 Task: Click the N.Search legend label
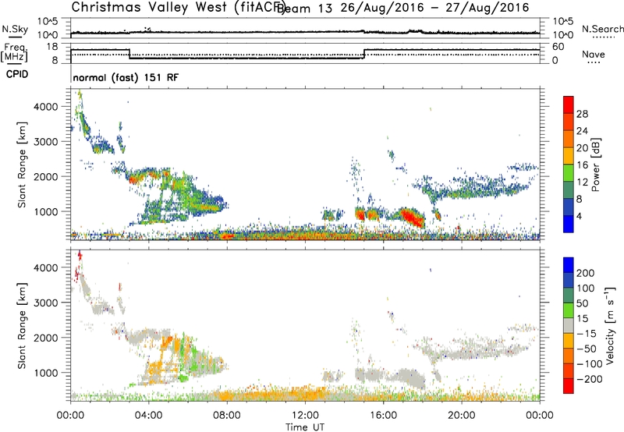pos(603,29)
